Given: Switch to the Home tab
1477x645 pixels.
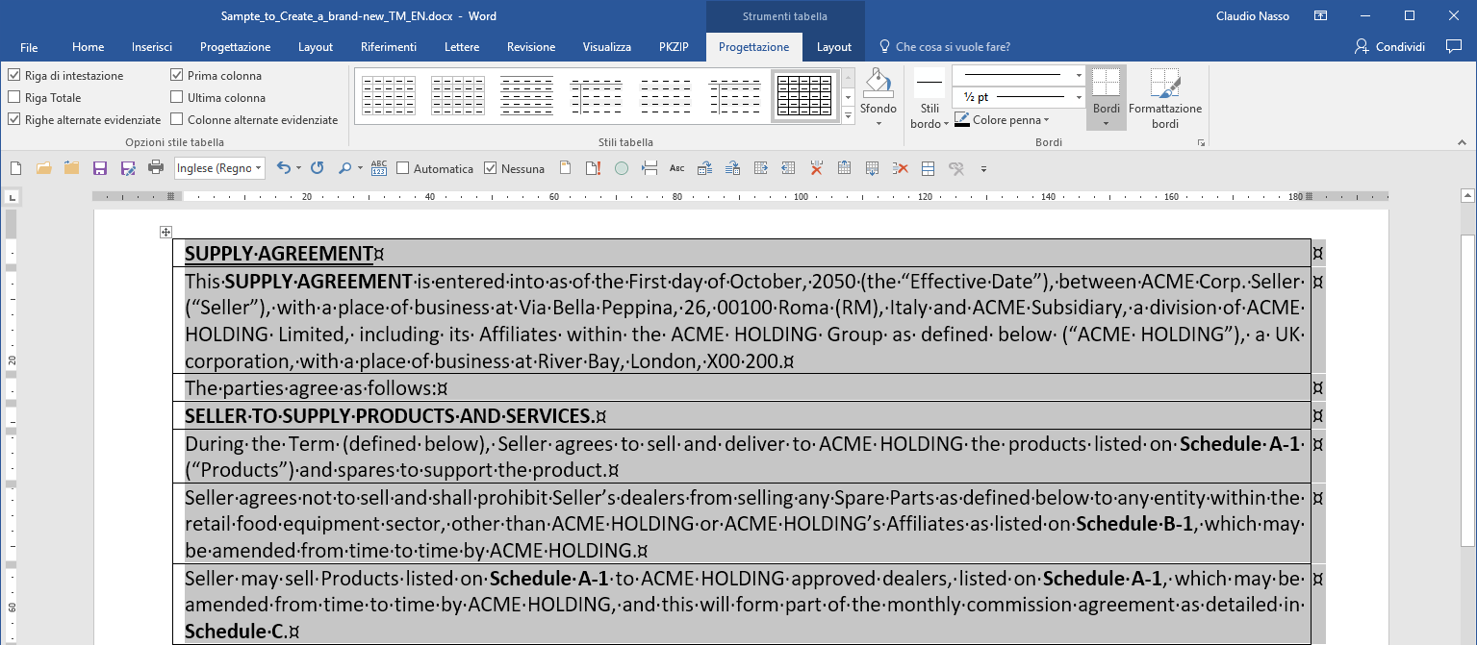Looking at the screenshot, I should pyautogui.click(x=88, y=47).
